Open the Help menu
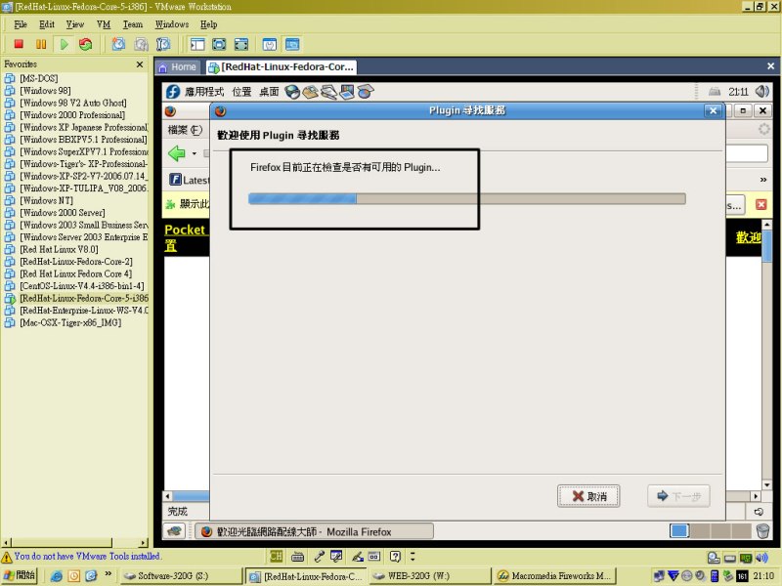This screenshot has width=782, height=586. point(208,24)
